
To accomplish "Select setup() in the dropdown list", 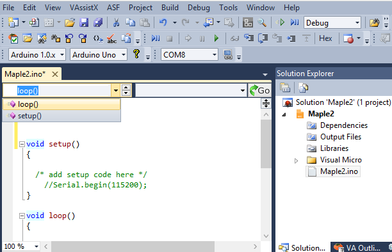I will (x=61, y=116).
